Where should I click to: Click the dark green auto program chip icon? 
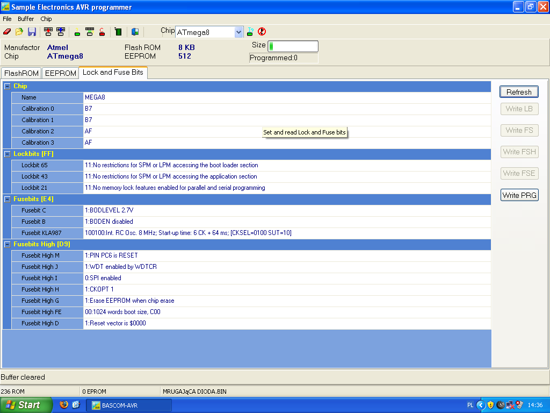(118, 32)
